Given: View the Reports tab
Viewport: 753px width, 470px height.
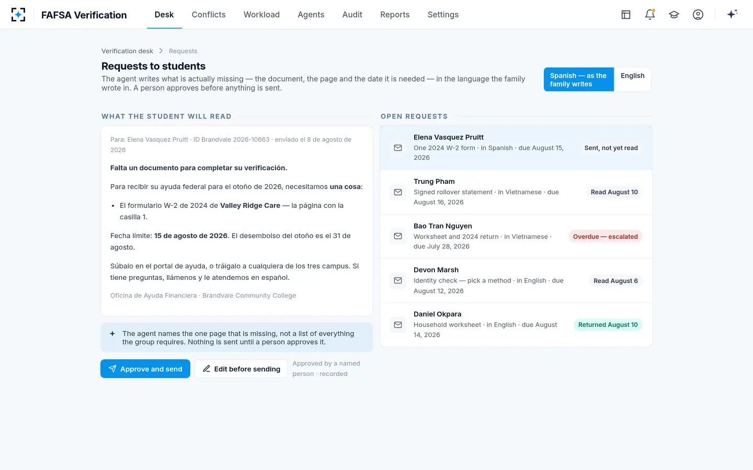Looking at the screenshot, I should tap(395, 15).
